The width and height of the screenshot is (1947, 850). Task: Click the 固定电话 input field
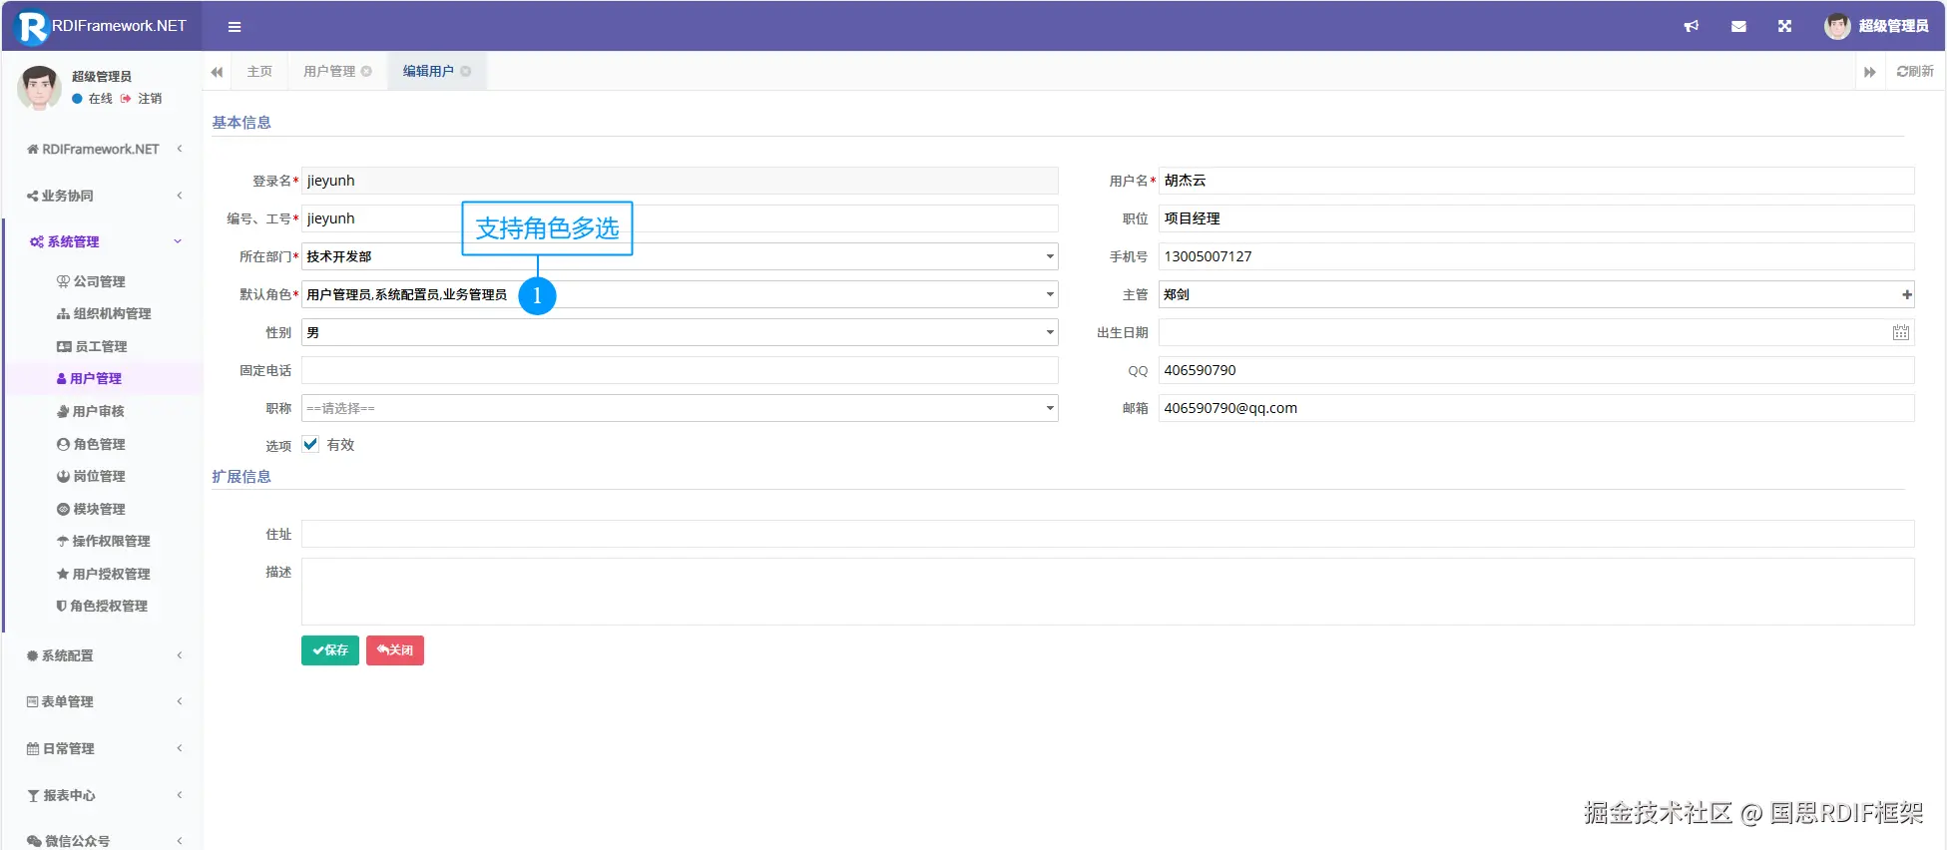coord(680,370)
